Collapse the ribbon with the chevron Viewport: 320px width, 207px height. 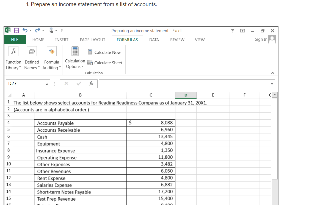pyautogui.click(x=272, y=73)
